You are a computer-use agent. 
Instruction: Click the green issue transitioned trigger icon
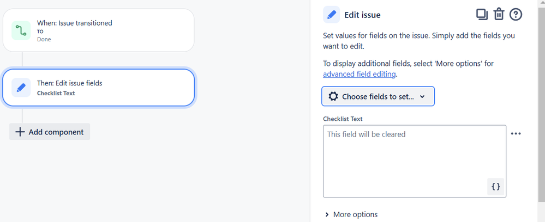click(x=21, y=30)
